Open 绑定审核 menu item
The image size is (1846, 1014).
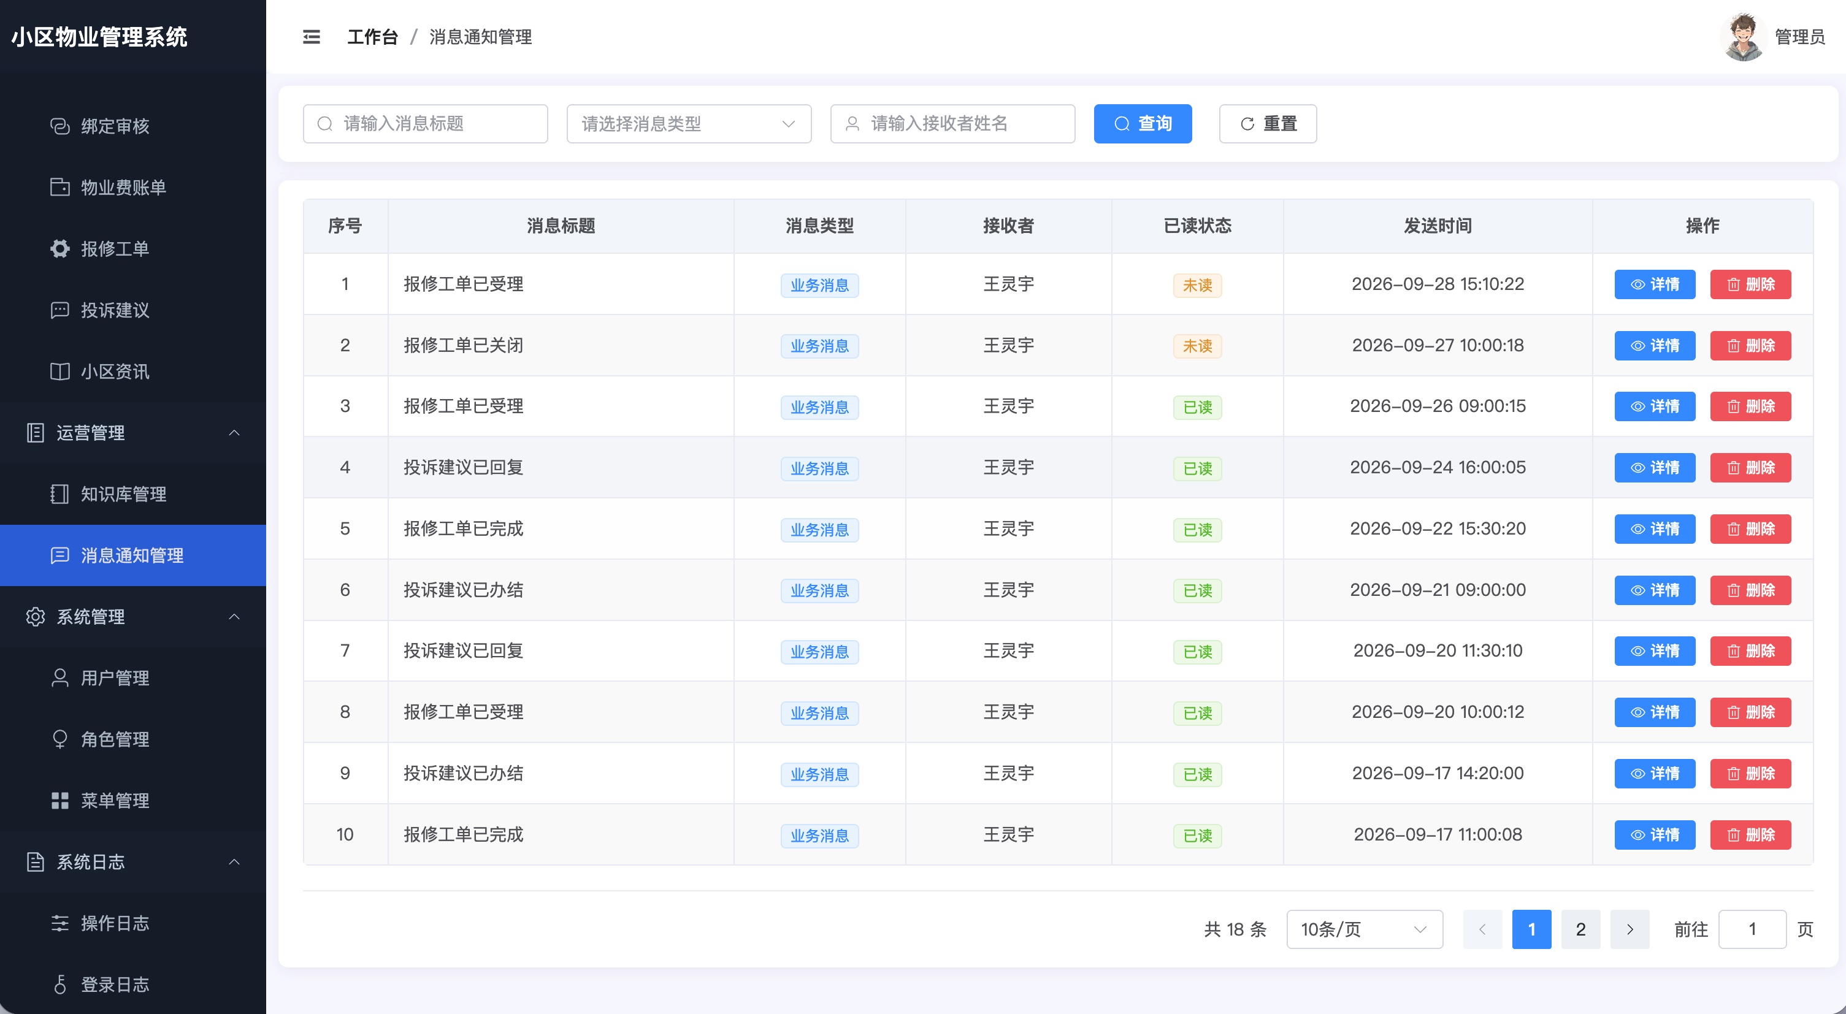click(x=132, y=126)
